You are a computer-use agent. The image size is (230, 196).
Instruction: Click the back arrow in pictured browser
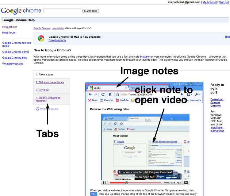click(90, 94)
